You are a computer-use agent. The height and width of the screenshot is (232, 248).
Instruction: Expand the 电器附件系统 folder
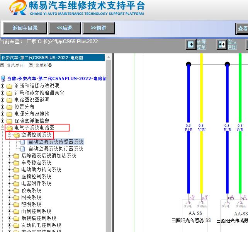10,184
